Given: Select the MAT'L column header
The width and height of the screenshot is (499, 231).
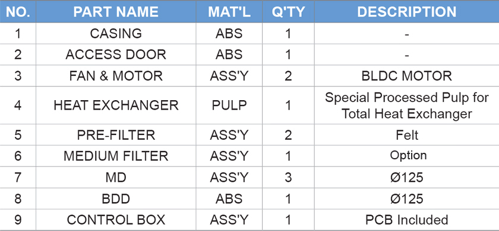Looking at the screenshot, I should coord(229,12).
